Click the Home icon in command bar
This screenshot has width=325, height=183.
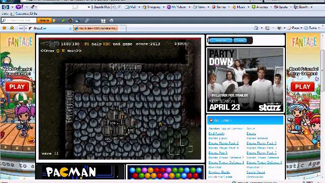(256, 28)
